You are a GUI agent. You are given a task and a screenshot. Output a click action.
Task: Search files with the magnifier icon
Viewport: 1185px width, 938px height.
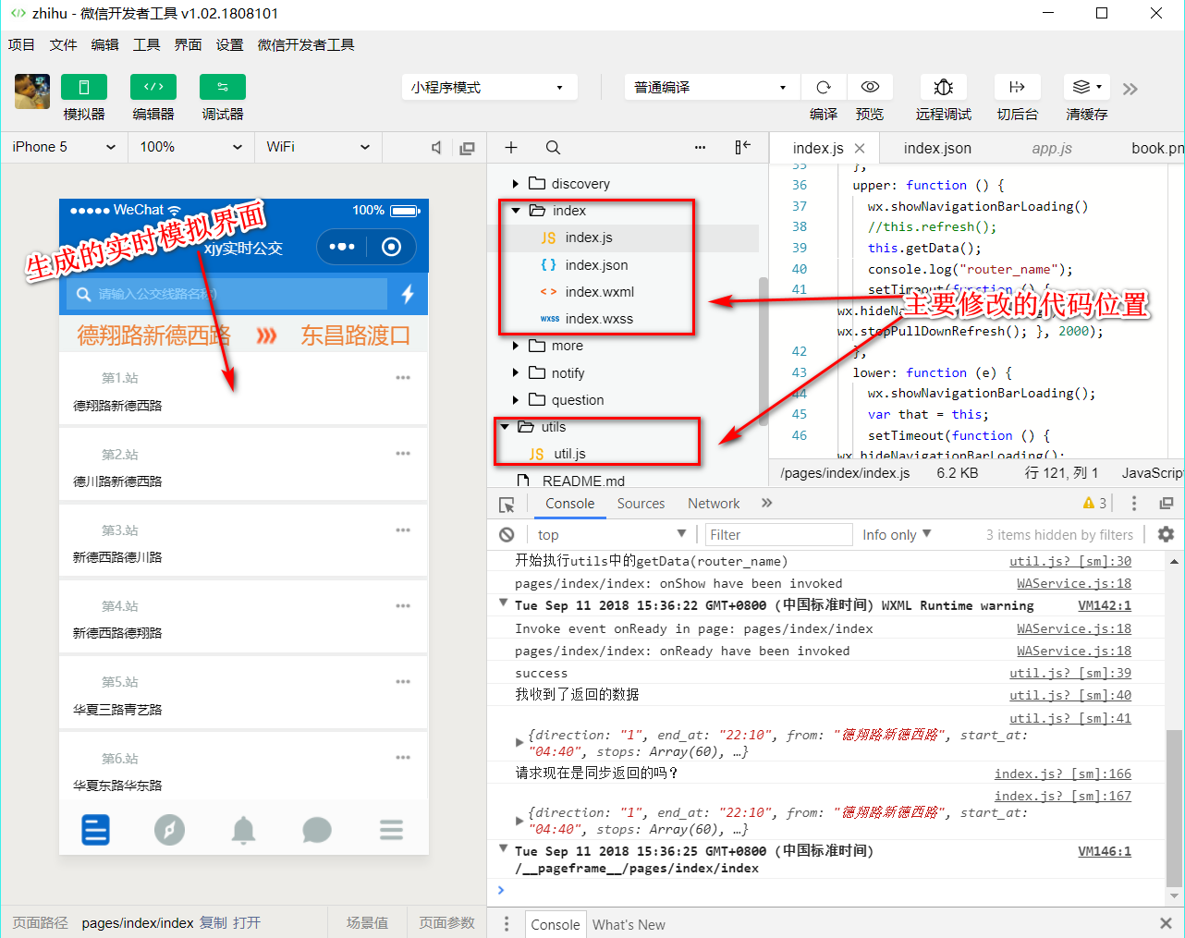click(553, 148)
